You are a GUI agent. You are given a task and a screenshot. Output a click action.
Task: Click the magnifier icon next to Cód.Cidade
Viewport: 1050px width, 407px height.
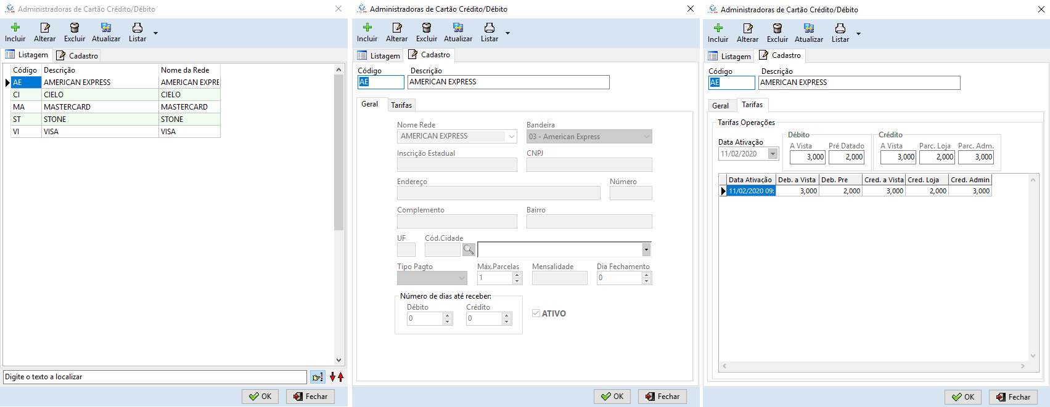click(469, 249)
